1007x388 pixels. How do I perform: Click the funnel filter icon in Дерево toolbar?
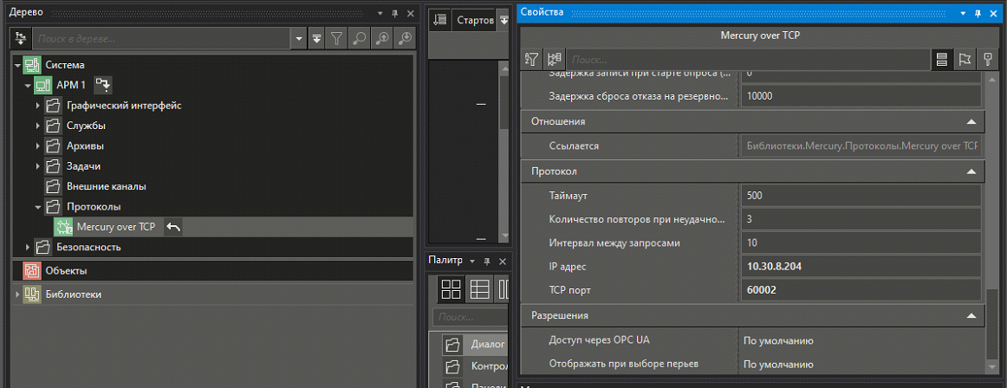pyautogui.click(x=336, y=38)
